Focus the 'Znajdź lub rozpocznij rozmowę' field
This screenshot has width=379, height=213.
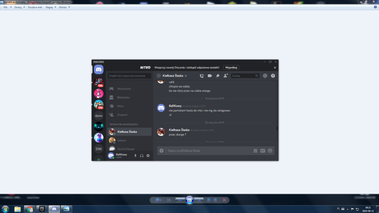[x=129, y=76]
